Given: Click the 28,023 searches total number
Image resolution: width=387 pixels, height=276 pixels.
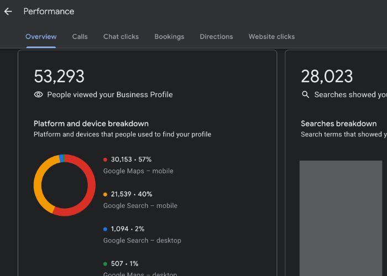Looking at the screenshot, I should pos(327,76).
